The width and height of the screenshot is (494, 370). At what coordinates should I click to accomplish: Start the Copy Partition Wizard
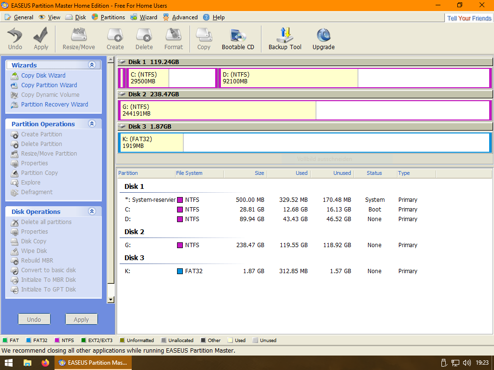[x=49, y=85]
